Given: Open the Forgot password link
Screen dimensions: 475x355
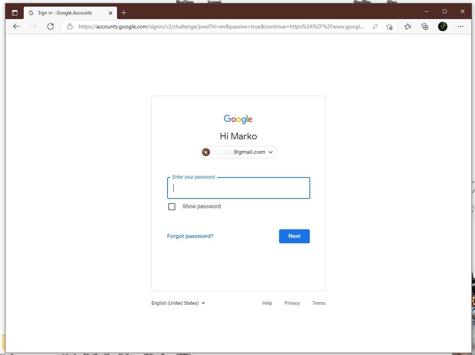Looking at the screenshot, I should (x=190, y=236).
